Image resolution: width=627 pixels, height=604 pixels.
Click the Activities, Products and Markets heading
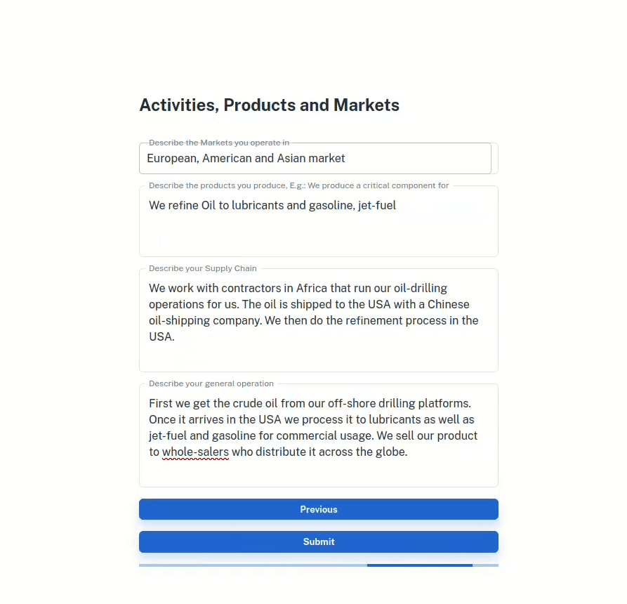[269, 105]
